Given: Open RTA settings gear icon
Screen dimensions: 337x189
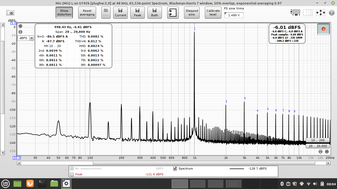Looking at the screenshot, I should [332, 12].
